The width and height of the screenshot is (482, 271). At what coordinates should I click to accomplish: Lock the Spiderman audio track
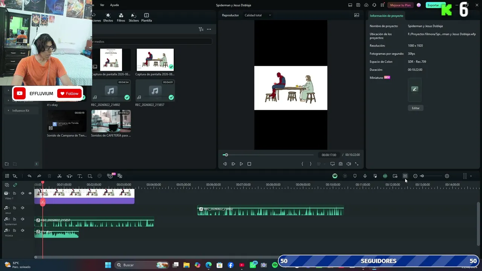15,219
